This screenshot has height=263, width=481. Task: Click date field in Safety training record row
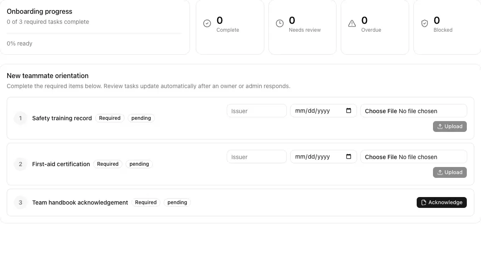[323, 111]
